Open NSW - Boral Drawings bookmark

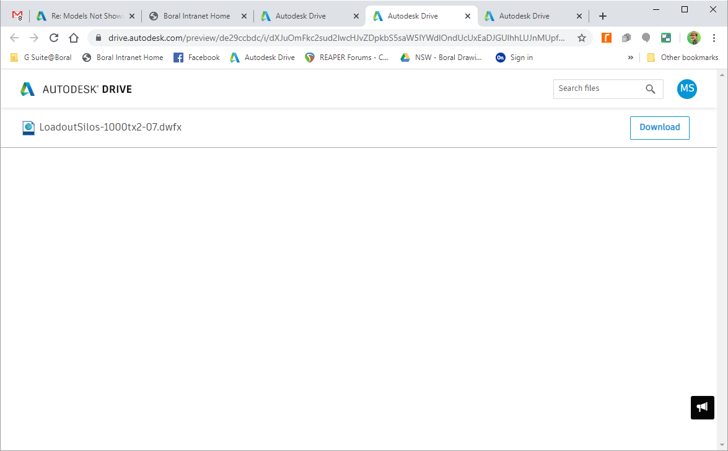(441, 58)
